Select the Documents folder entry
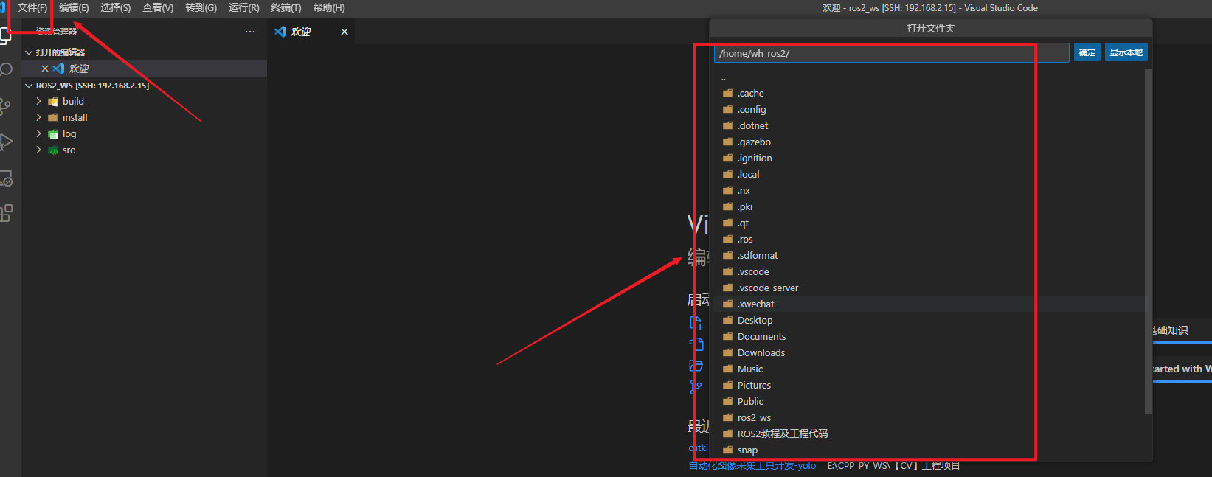 pos(929,337)
